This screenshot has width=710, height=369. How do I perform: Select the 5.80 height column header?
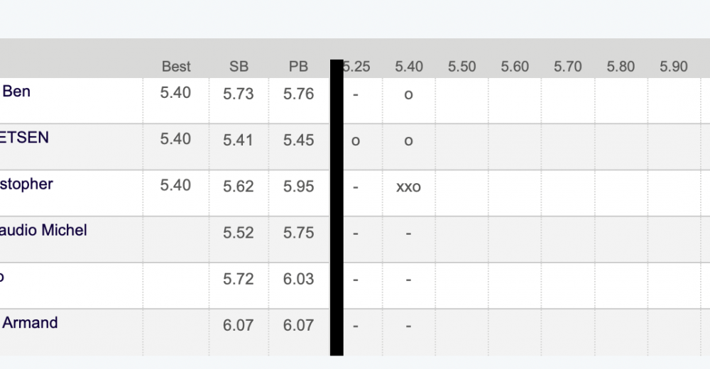[621, 67]
